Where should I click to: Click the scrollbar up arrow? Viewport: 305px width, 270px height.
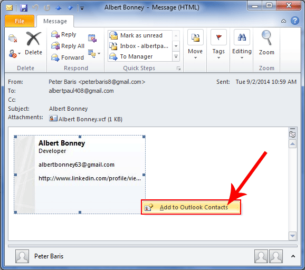[292, 144]
